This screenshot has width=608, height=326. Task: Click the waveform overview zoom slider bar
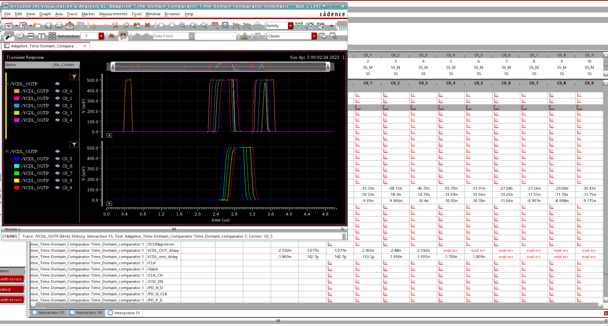[x=220, y=67]
